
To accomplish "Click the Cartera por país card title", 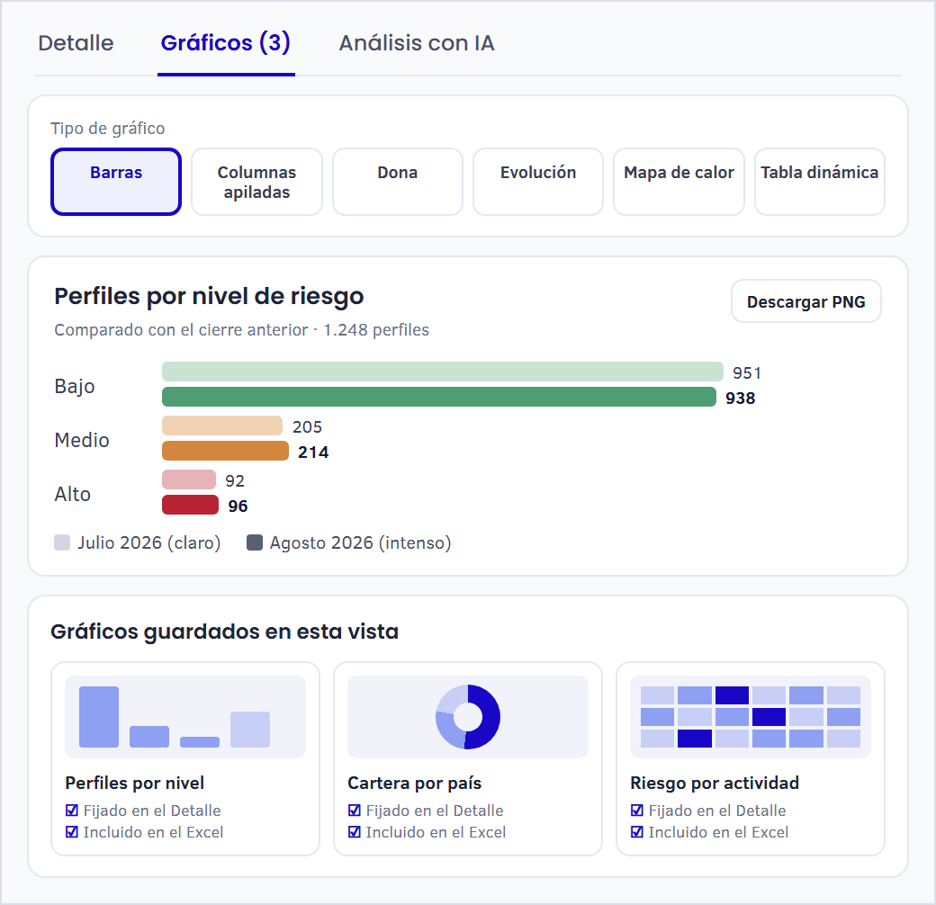I will click(414, 782).
